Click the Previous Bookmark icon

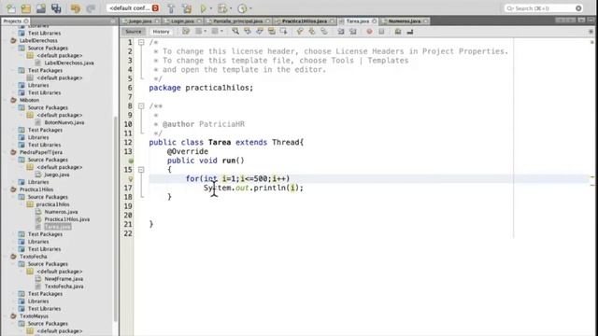(x=300, y=32)
